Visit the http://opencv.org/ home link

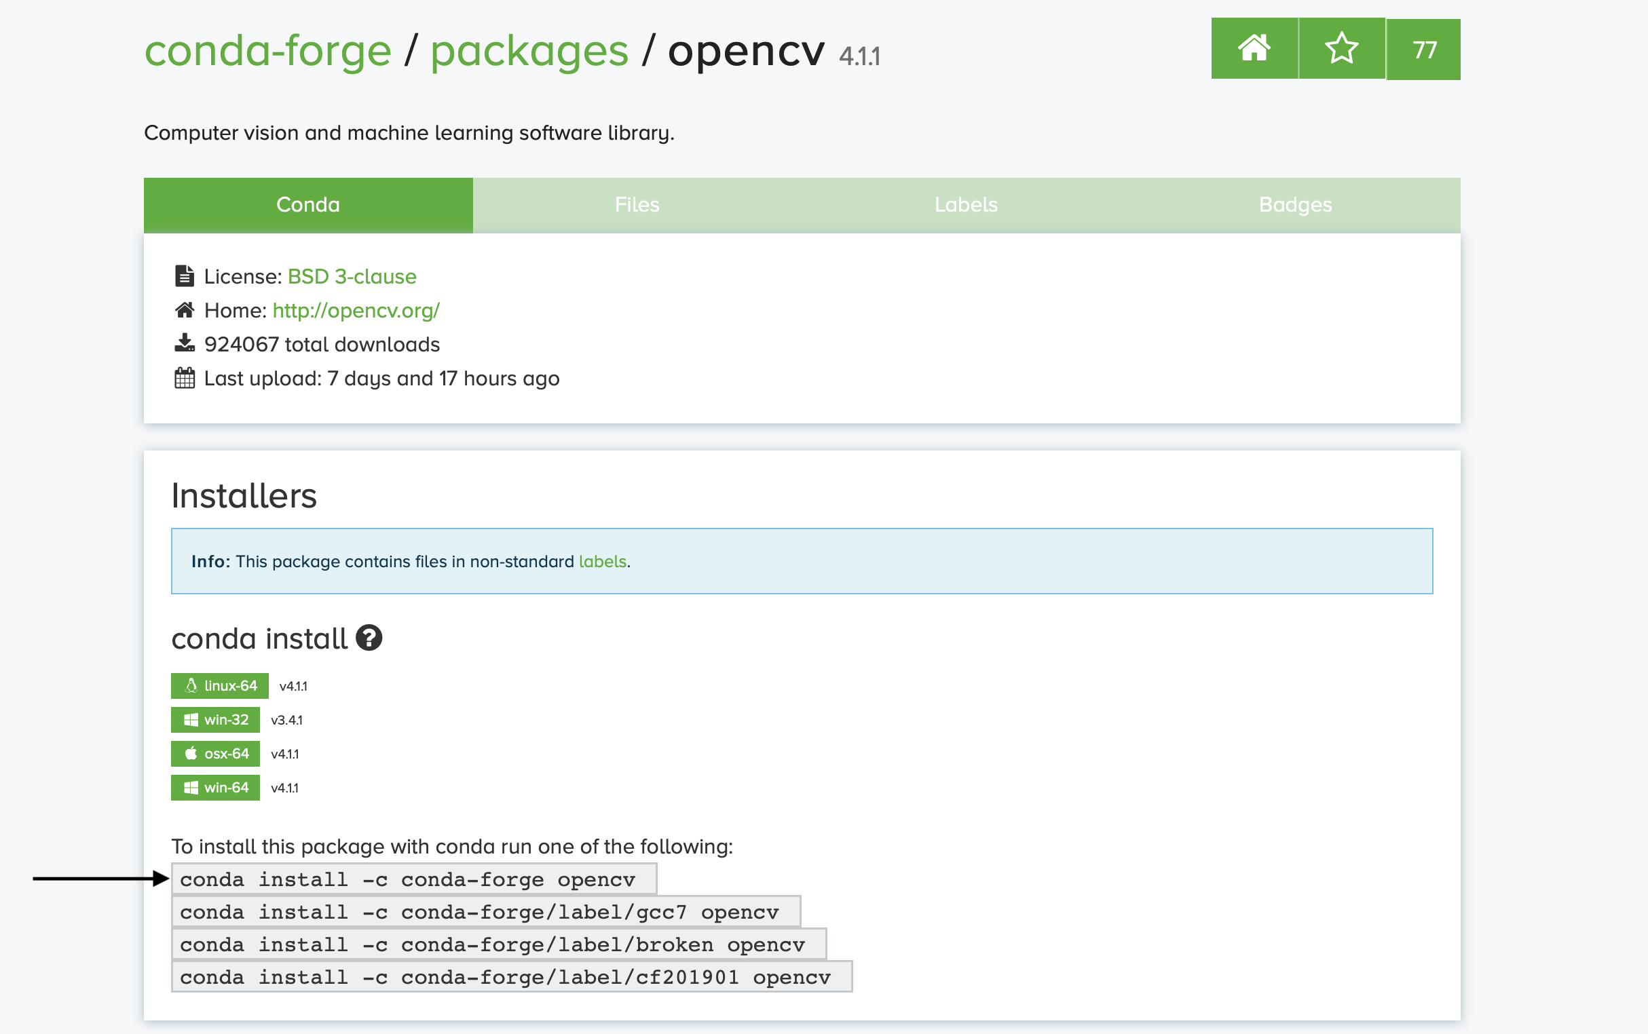tap(356, 311)
